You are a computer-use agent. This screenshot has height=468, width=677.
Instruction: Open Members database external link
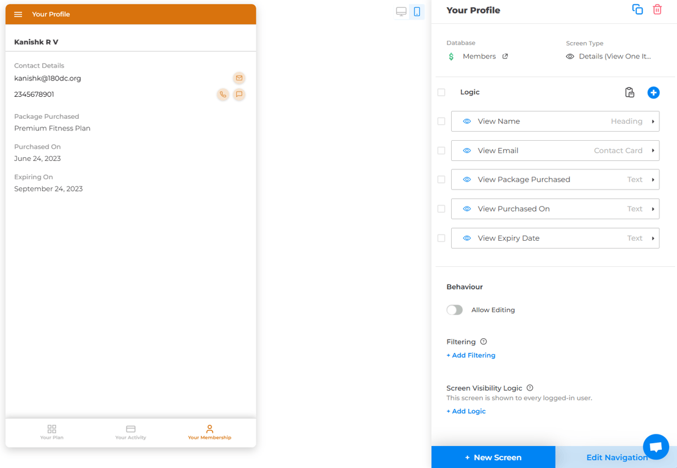505,57
